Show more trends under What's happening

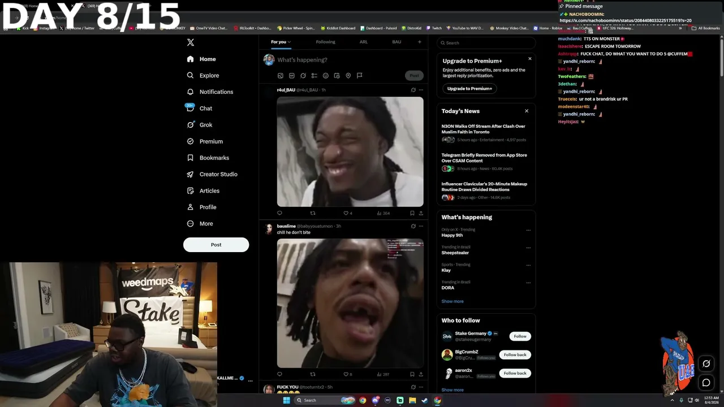coord(453,301)
